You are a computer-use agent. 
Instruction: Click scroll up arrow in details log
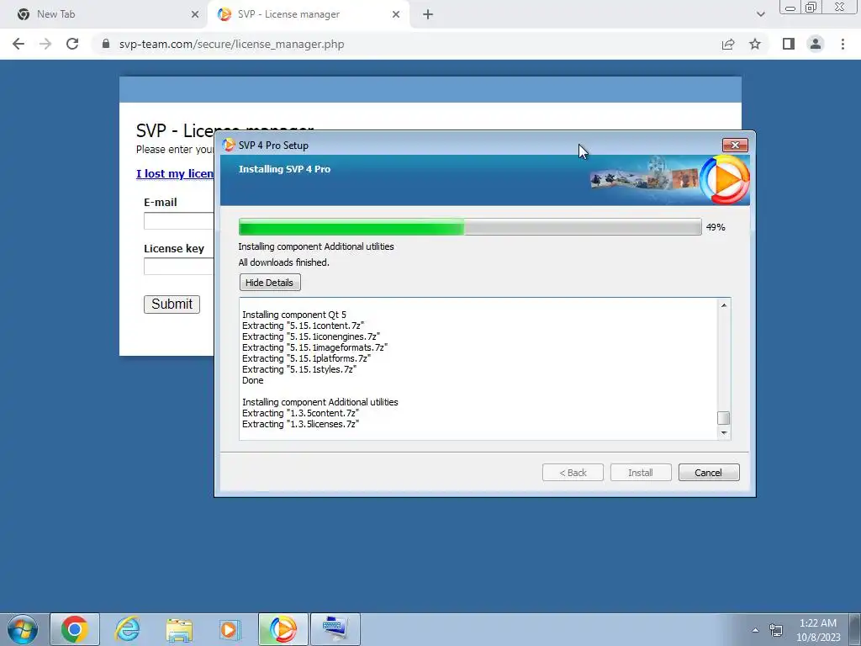click(x=724, y=305)
